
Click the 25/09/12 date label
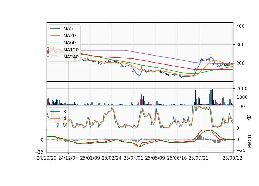point(233,158)
